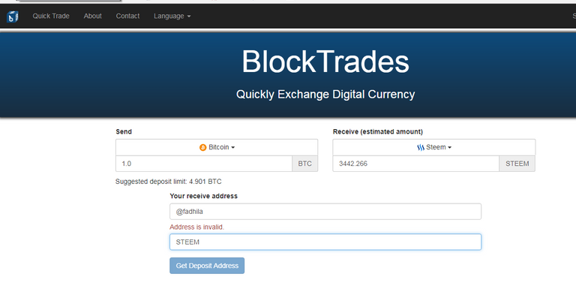The height and width of the screenshot is (289, 576).
Task: Click the 'Address is invalid.' error text
Action: [x=197, y=227]
